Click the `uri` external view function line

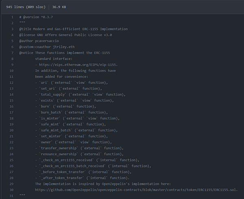coord(72,82)
